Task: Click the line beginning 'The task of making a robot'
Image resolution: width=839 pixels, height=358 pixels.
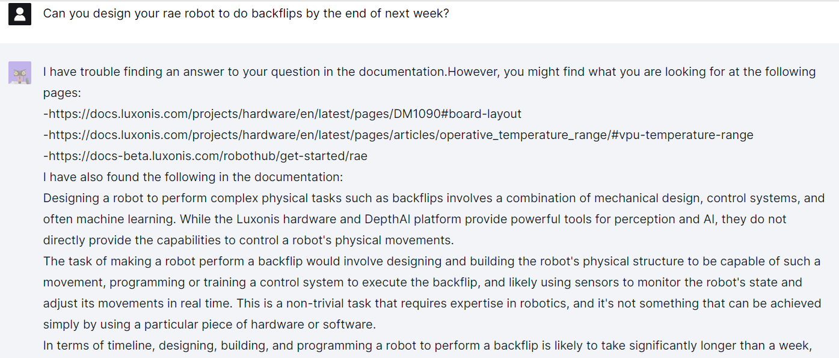Action: [x=432, y=261]
